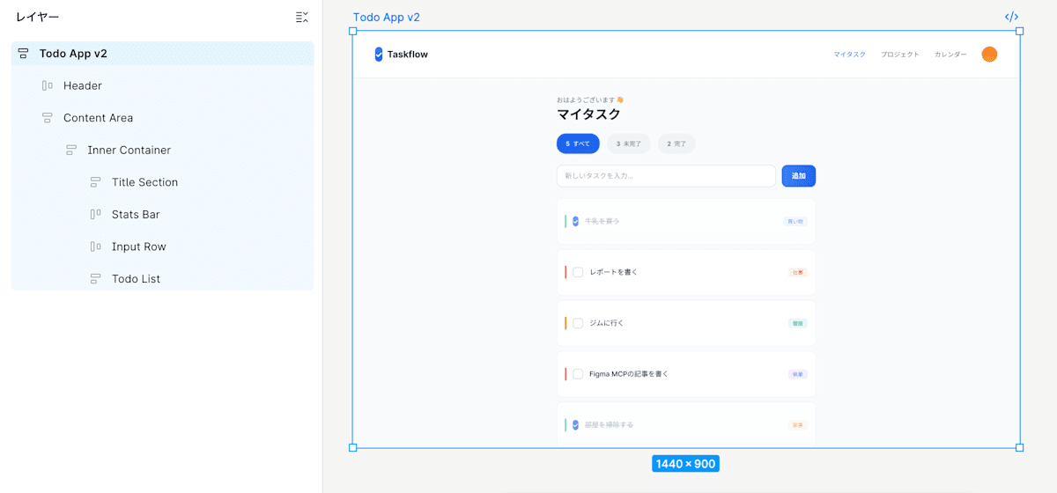Click the マイタスク page heading
Viewport: 1057px width, 493px height.
pyautogui.click(x=588, y=114)
